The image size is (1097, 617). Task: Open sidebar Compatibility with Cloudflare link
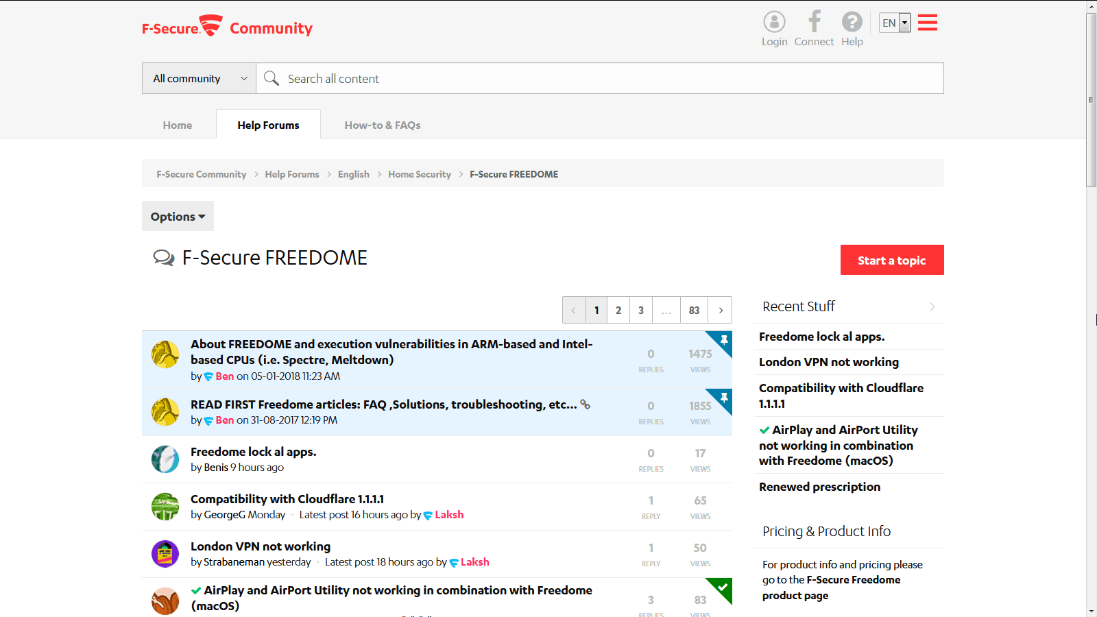pos(841,396)
